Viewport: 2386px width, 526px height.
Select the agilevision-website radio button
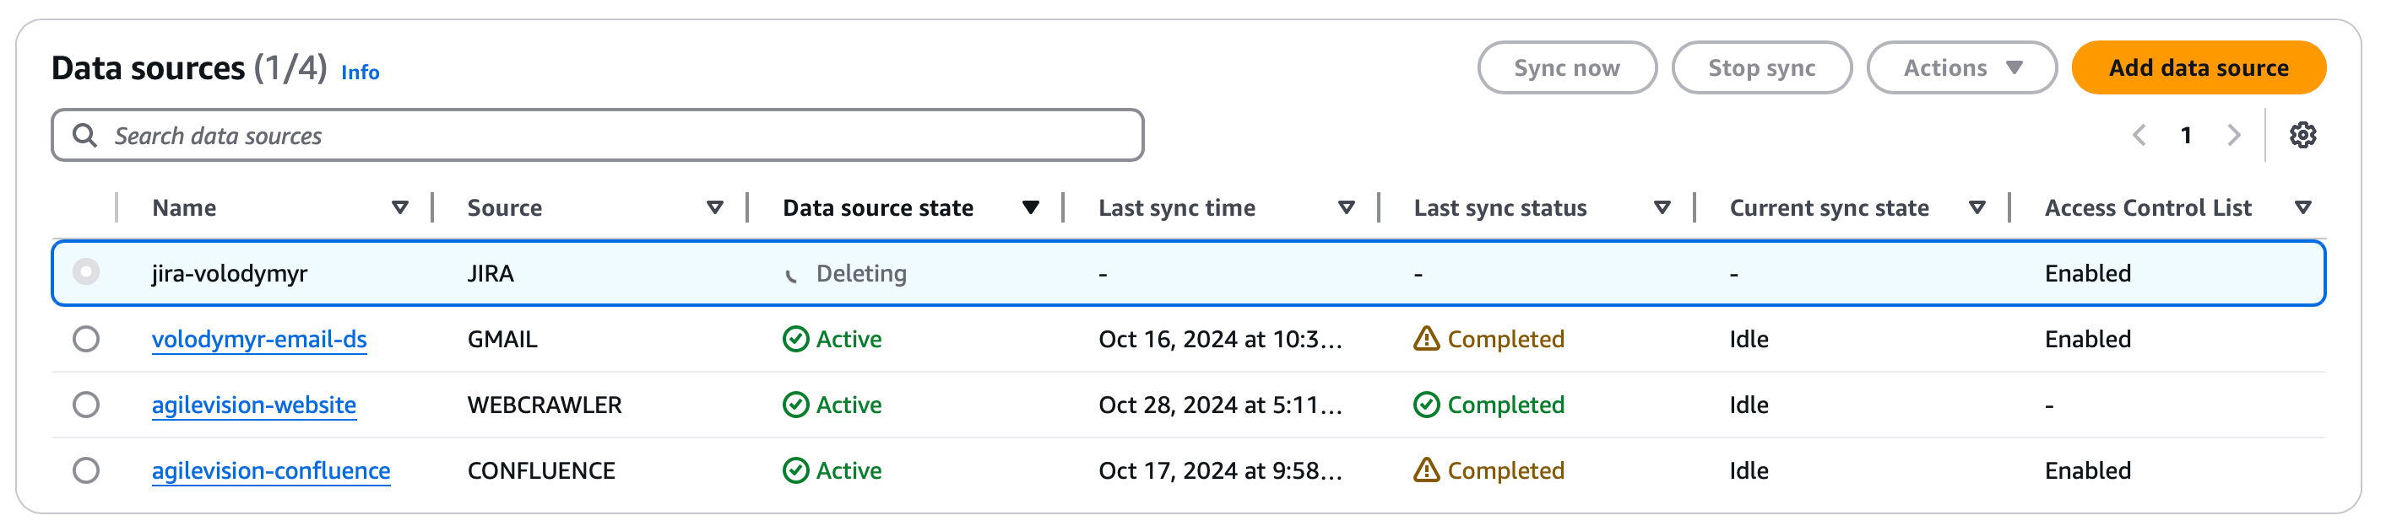click(86, 405)
